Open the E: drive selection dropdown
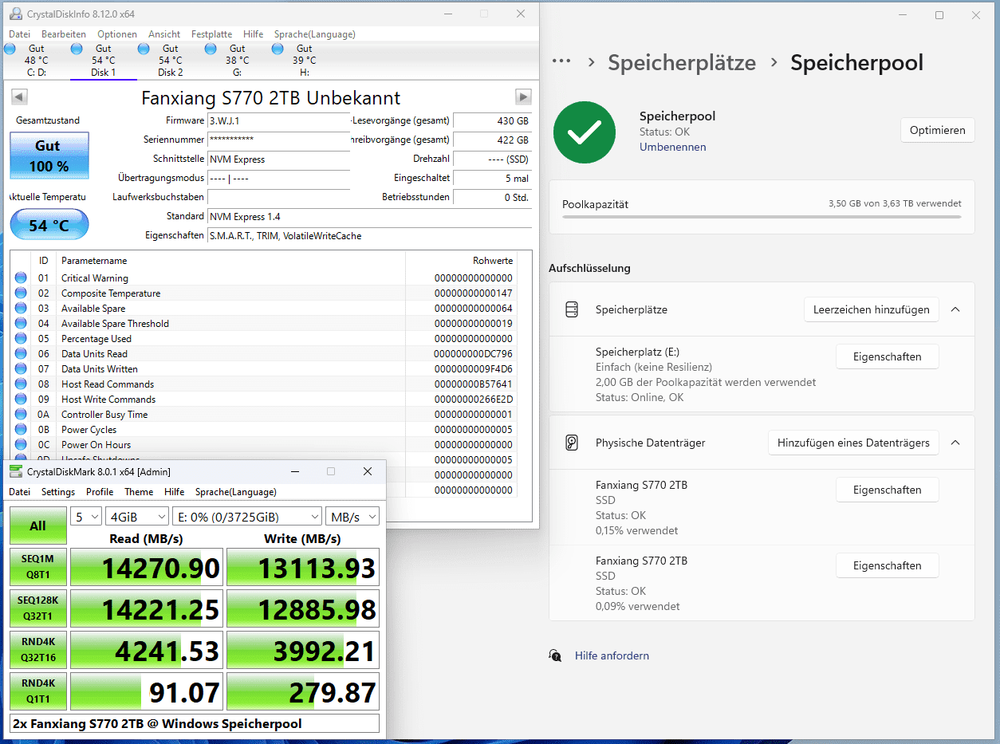This screenshot has width=1000, height=744. pos(247,517)
